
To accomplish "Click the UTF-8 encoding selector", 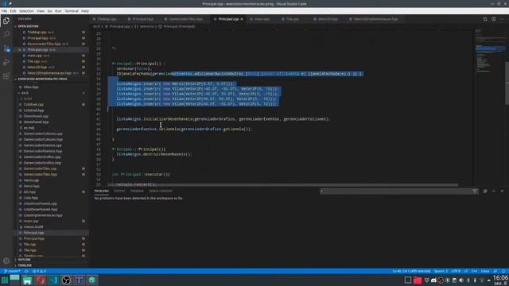I will pos(456,271).
